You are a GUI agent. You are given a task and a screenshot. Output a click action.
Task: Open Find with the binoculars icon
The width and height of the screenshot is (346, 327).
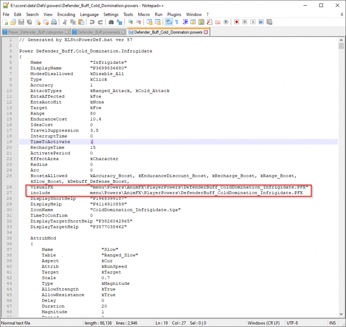point(111,22)
